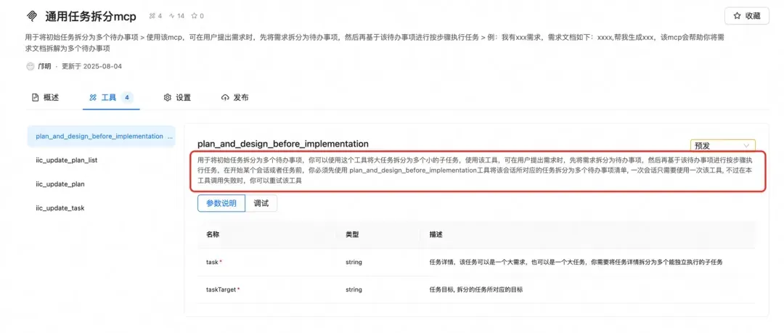Click the 名称 column header

[x=213, y=234]
